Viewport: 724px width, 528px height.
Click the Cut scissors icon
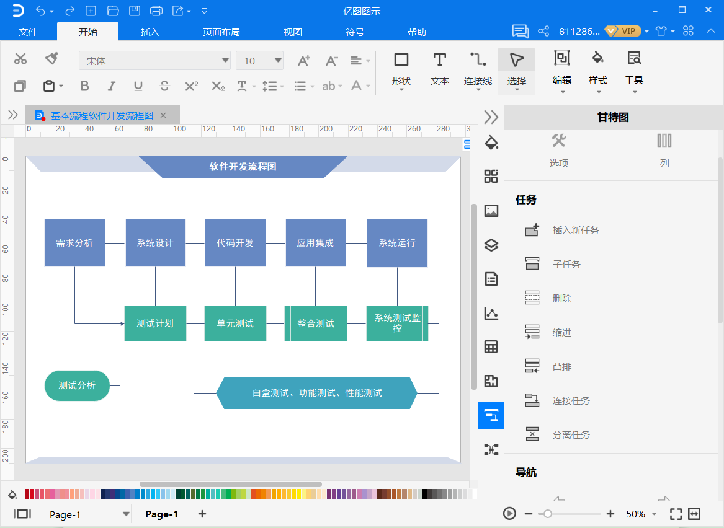(20, 59)
